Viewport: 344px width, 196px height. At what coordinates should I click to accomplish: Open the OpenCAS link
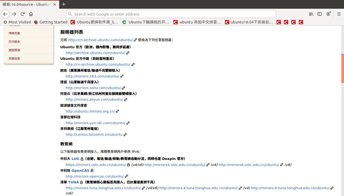point(80,170)
